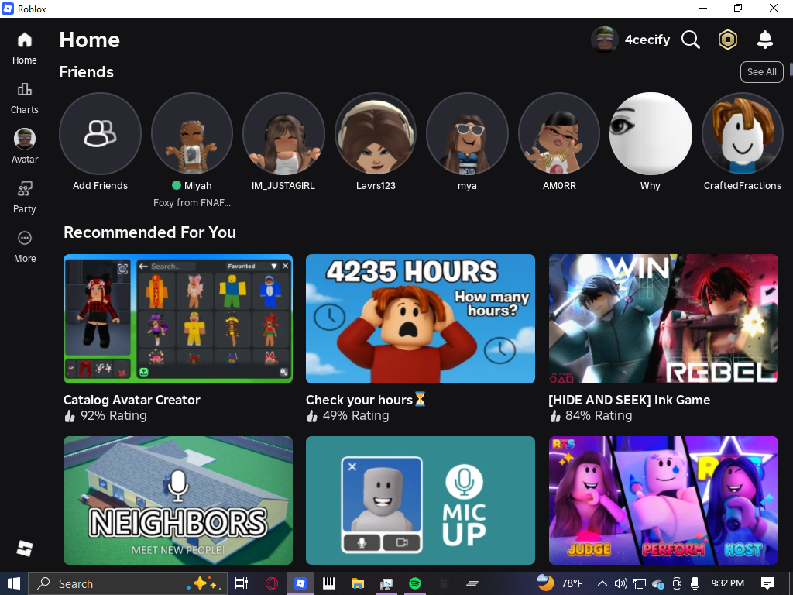Open AM0RR's friend avatar
The width and height of the screenshot is (793, 595).
[559, 133]
